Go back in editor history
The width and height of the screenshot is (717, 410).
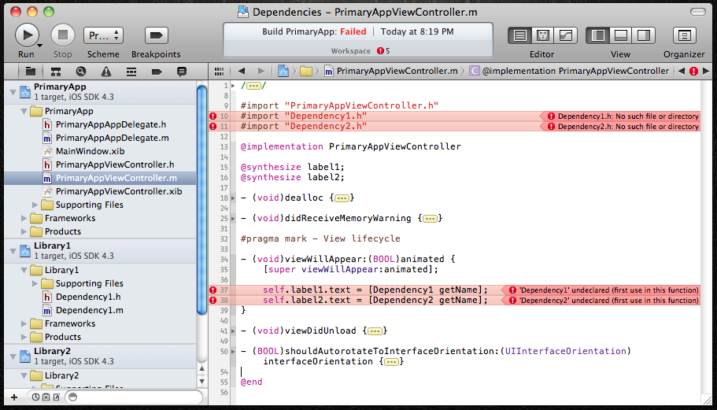242,71
